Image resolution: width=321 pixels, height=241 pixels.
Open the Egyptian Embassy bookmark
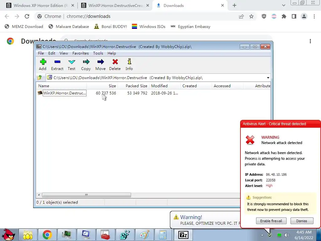[190, 26]
